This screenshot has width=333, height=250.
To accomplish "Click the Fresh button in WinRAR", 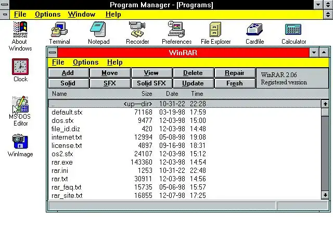I will (x=235, y=83).
